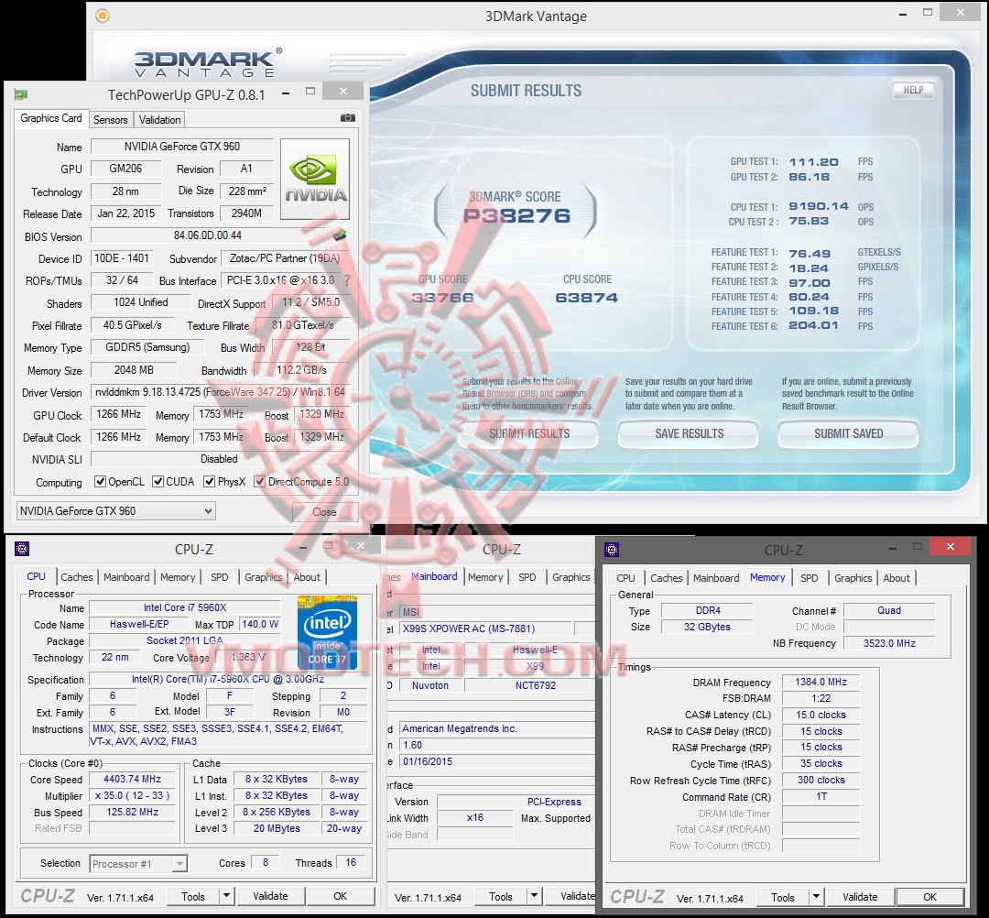Open Tools dropdown arrow in right CPU-Z Memory window
Viewport: 989px width, 918px height.
click(817, 897)
